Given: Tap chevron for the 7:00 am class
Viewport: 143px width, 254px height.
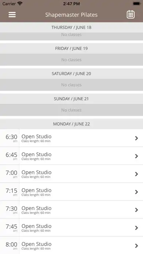Looking at the screenshot, I should coord(136,174).
